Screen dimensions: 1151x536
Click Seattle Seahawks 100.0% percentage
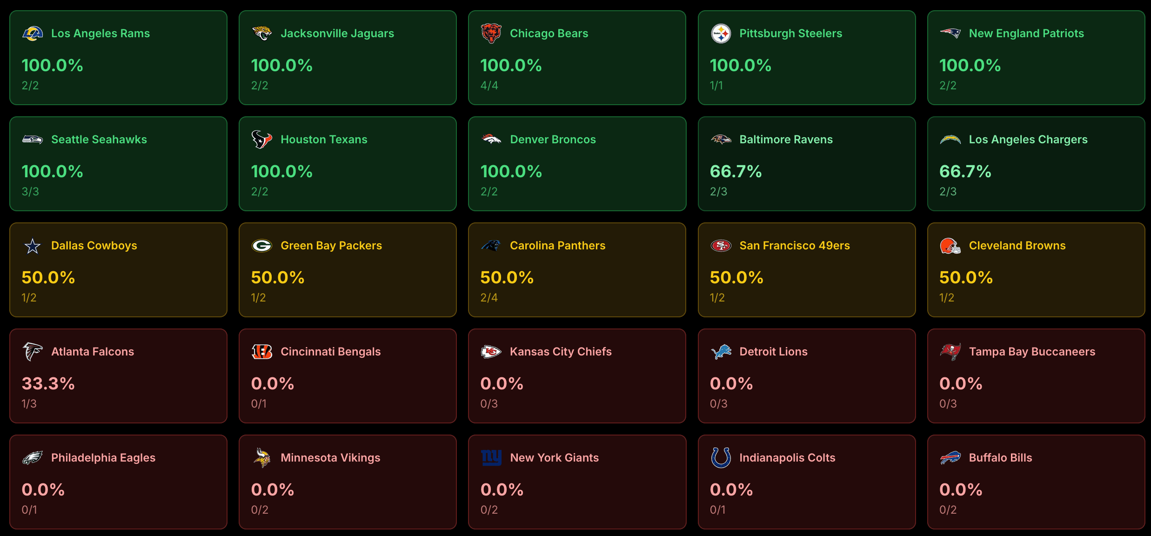52,172
